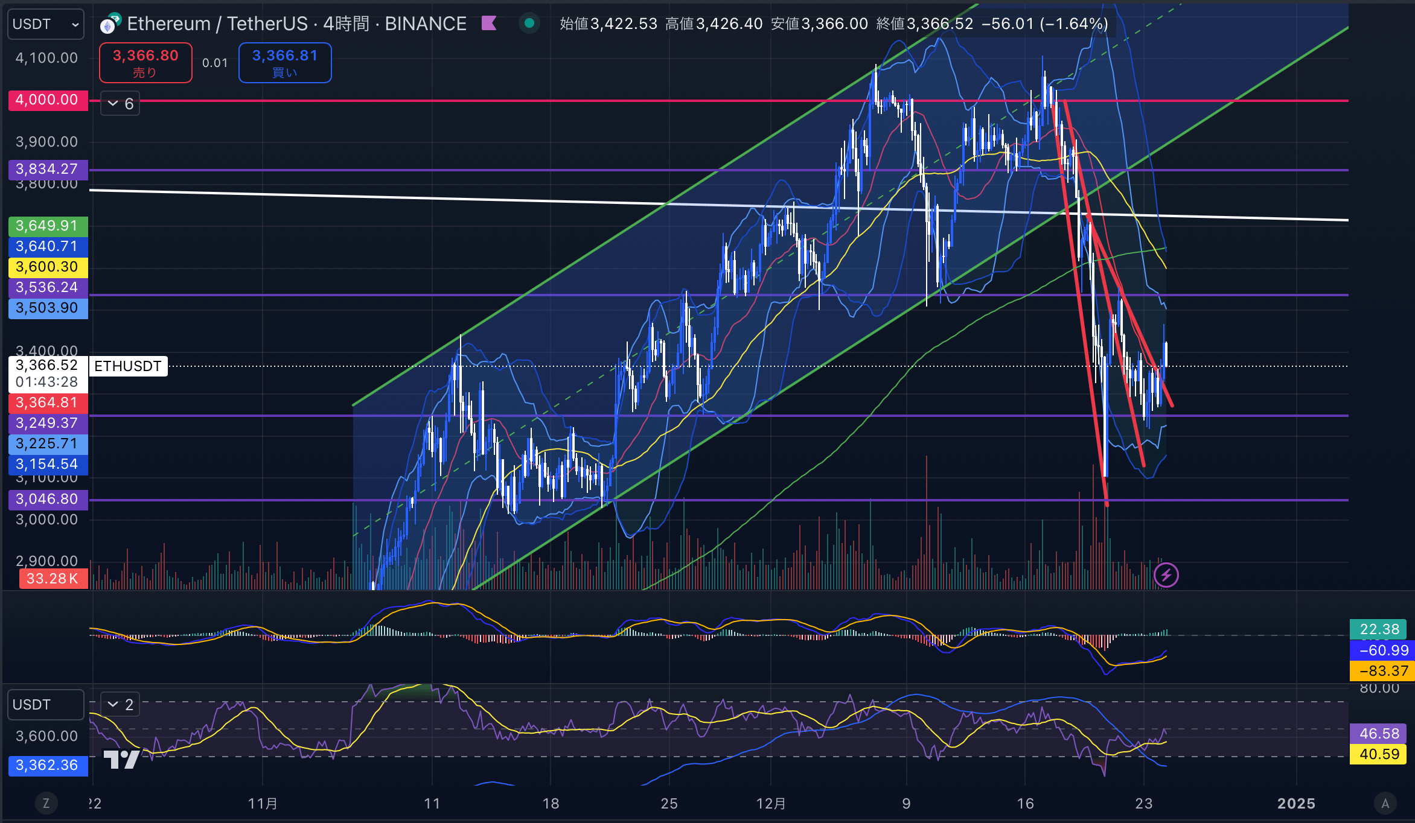Expand the 2 indicators legend in lower pane
This screenshot has height=823, width=1415.
(x=120, y=704)
